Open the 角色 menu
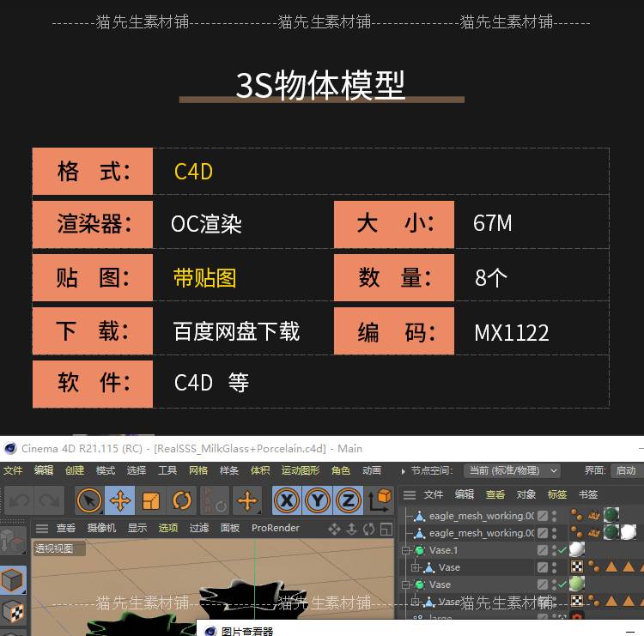644x636 pixels. tap(341, 470)
